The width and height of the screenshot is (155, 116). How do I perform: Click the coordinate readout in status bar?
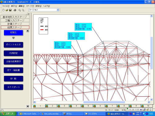(x=116, y=110)
